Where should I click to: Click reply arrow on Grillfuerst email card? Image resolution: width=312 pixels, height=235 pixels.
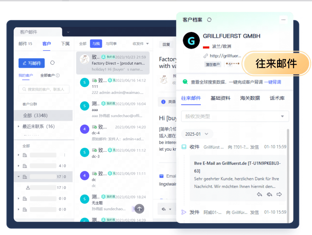pyautogui.click(x=259, y=194)
